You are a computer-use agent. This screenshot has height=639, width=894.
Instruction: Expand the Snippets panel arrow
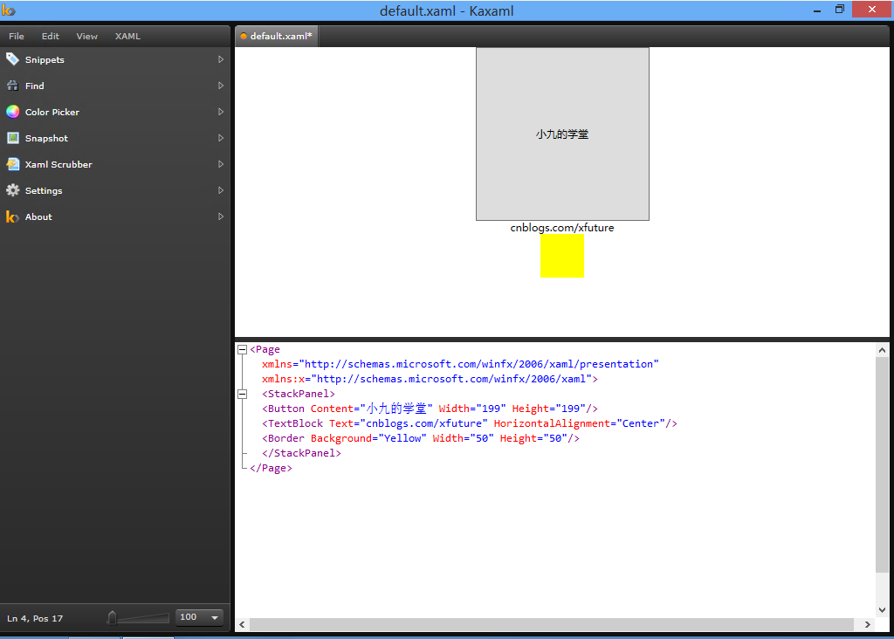click(x=221, y=59)
